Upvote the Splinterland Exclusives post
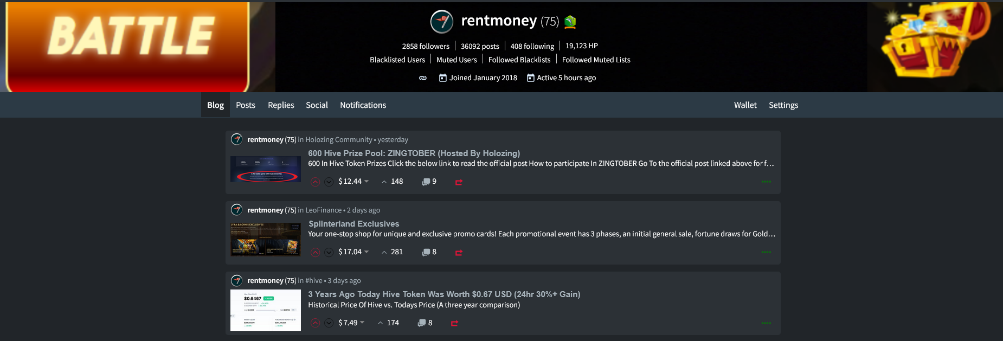1003x341 pixels. pyautogui.click(x=315, y=253)
